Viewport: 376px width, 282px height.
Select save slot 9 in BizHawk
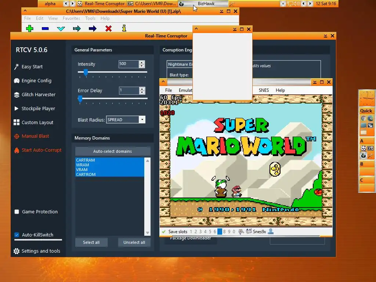229,232
